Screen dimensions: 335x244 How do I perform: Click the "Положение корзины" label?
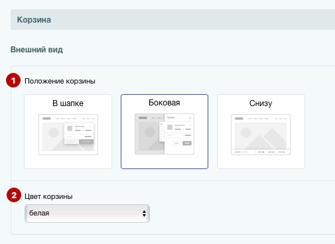60,81
